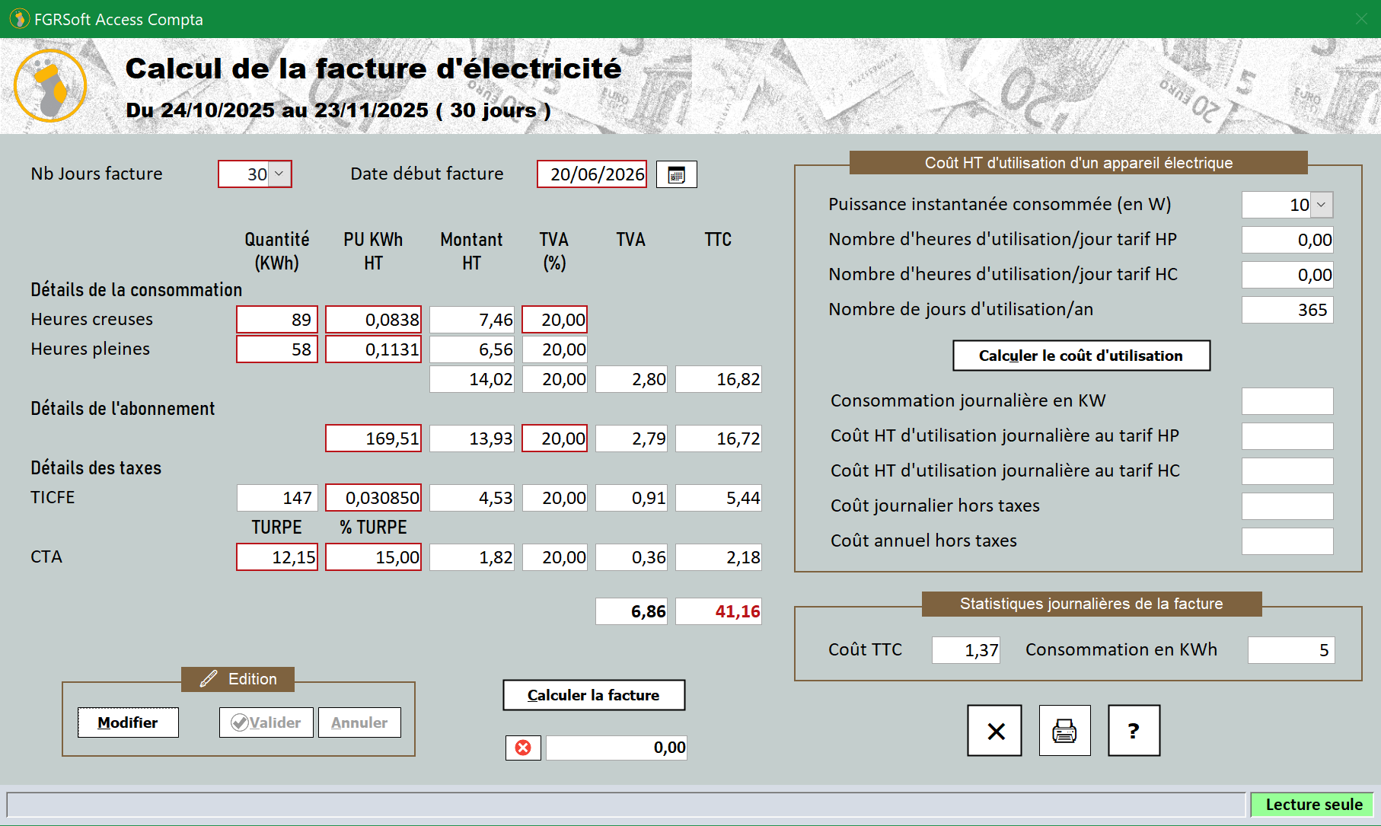
Task: Click heures d'utilisation tarif HC field
Action: click(x=1287, y=275)
